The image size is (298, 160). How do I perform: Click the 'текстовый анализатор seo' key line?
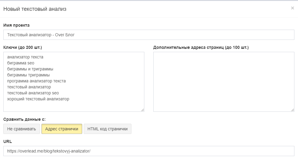point(33,93)
